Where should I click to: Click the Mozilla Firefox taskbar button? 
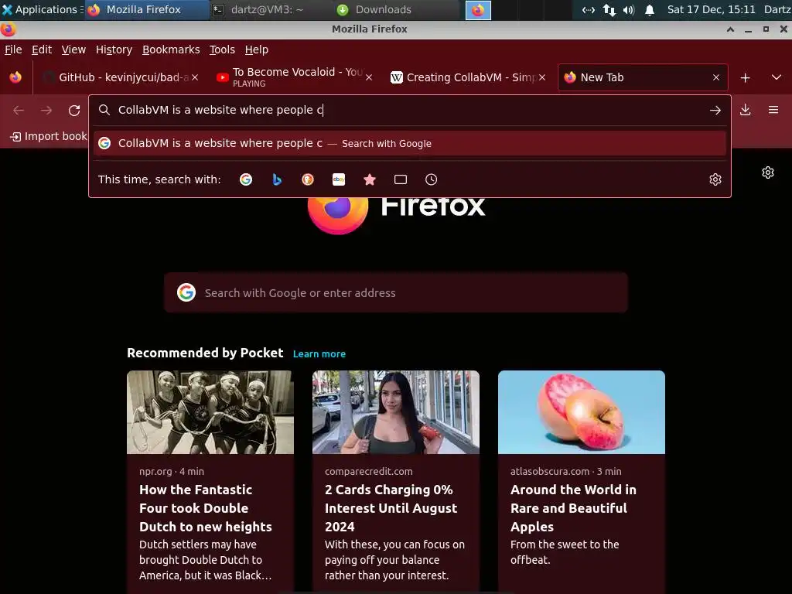tap(146, 9)
